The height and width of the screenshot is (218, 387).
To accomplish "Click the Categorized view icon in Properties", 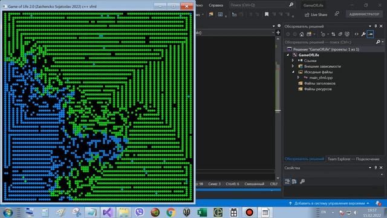I will tap(287, 182).
